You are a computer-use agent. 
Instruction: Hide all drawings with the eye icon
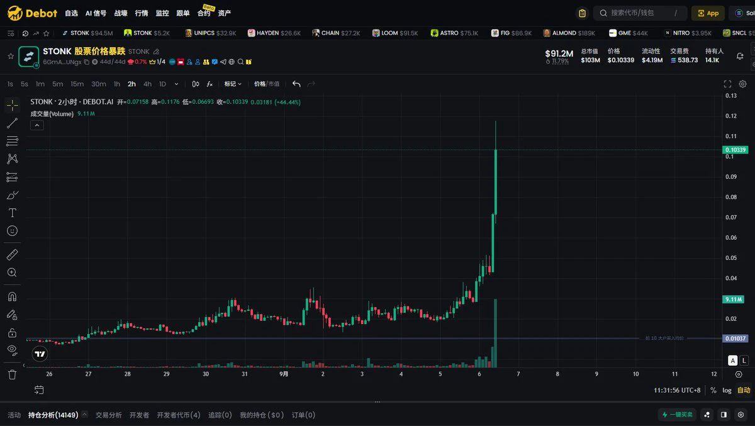(12, 350)
